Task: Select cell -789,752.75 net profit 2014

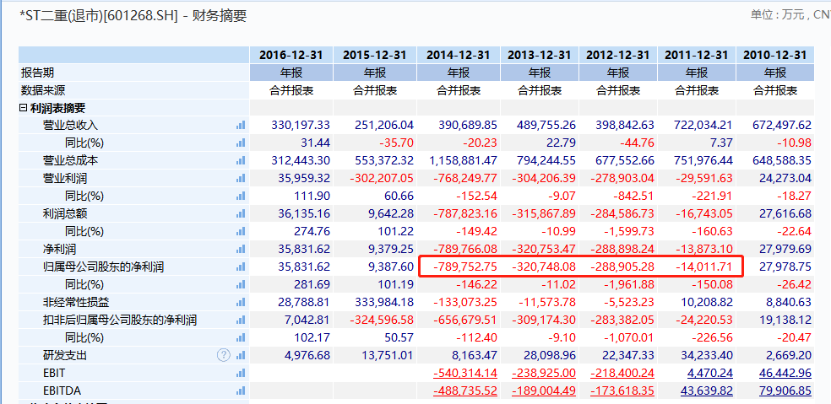Action: (x=465, y=267)
